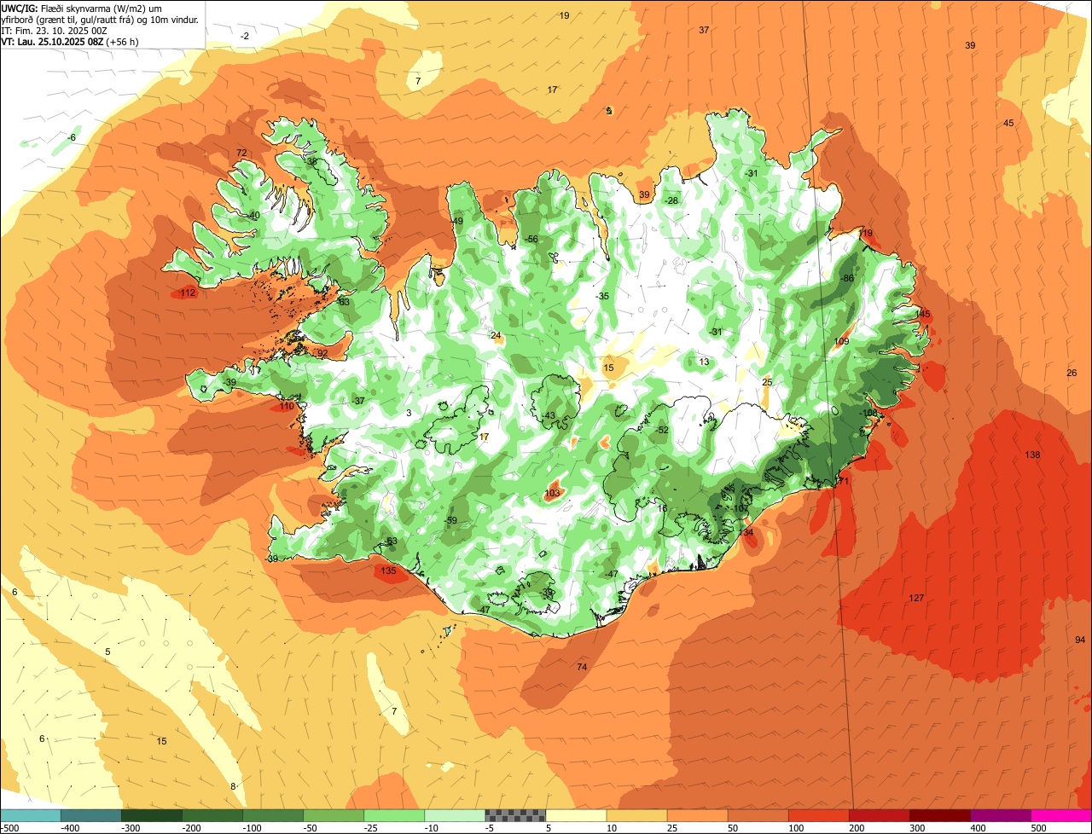Image resolution: width=1092 pixels, height=834 pixels.
Task: Click the map value "37"
Action: pyautogui.click(x=704, y=30)
